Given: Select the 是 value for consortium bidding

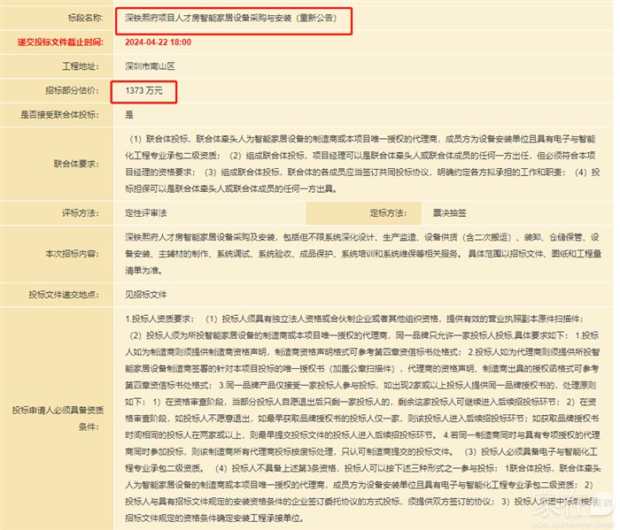Looking at the screenshot, I should coord(129,114).
